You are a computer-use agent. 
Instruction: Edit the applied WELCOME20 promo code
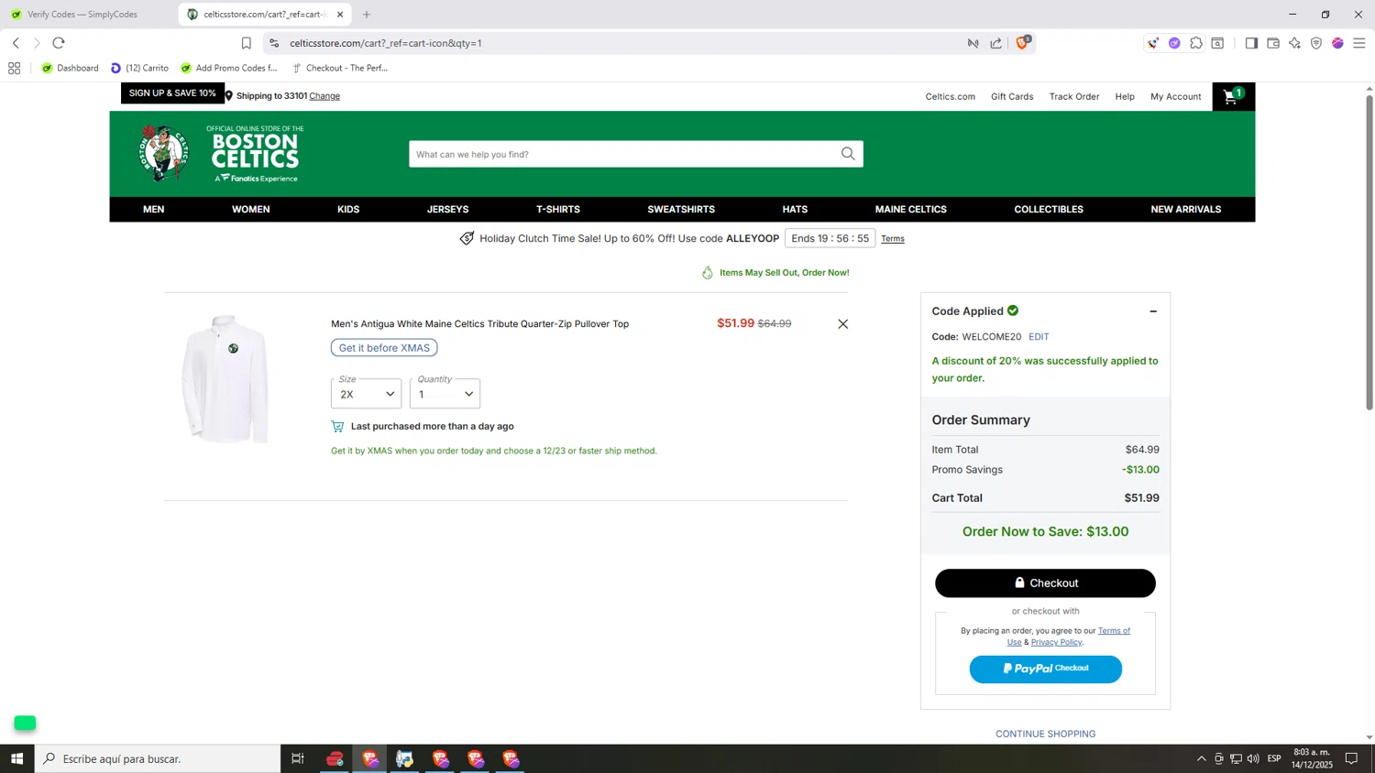tap(1039, 337)
